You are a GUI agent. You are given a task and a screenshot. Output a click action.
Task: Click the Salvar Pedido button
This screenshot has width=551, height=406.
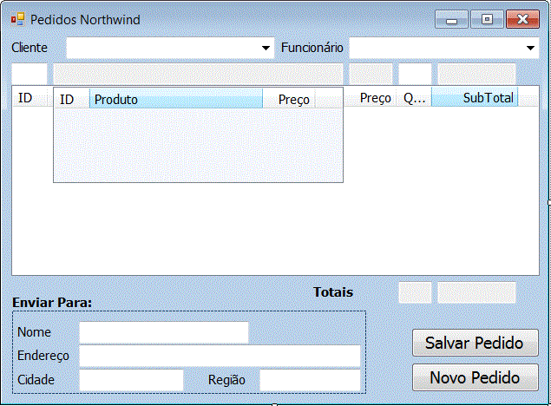[x=476, y=343]
